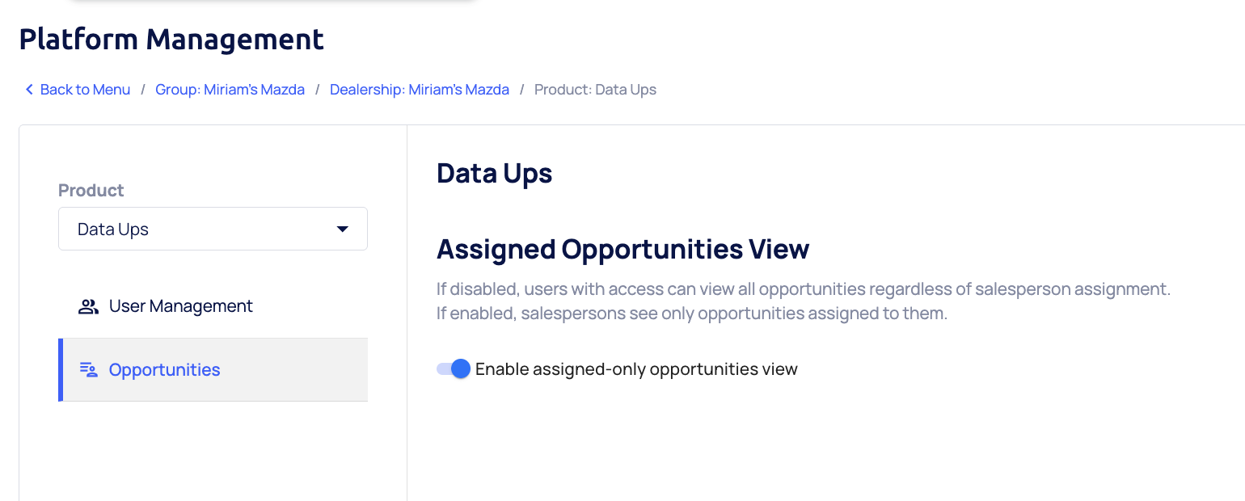Click the 'Enable assigned-only opportunities view' label
Viewport: 1245px width, 501px height.
(x=636, y=369)
